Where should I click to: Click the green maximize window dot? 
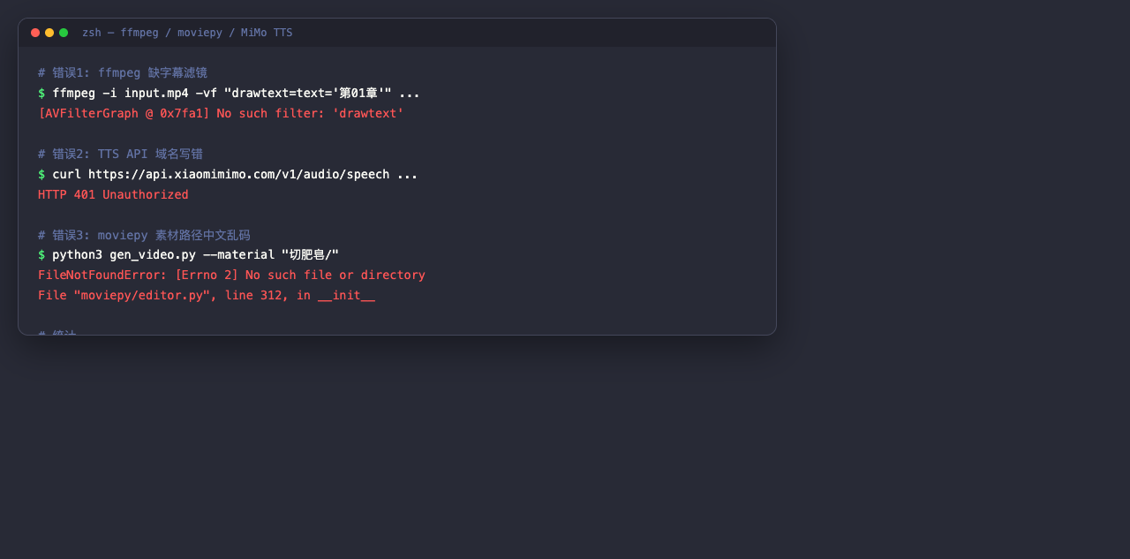64,33
